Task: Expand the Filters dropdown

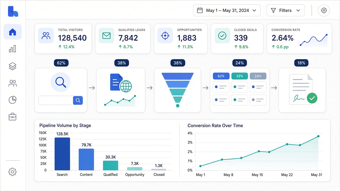Action: pyautogui.click(x=286, y=10)
